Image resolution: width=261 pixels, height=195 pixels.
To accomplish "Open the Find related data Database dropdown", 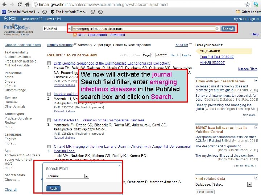I will point(249,185).
